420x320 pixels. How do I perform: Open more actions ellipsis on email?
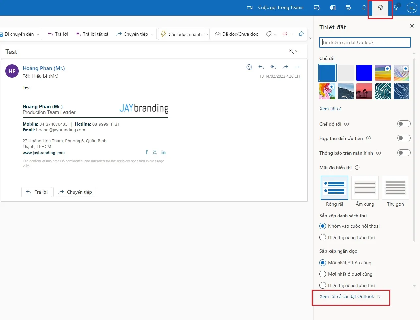pyautogui.click(x=297, y=67)
